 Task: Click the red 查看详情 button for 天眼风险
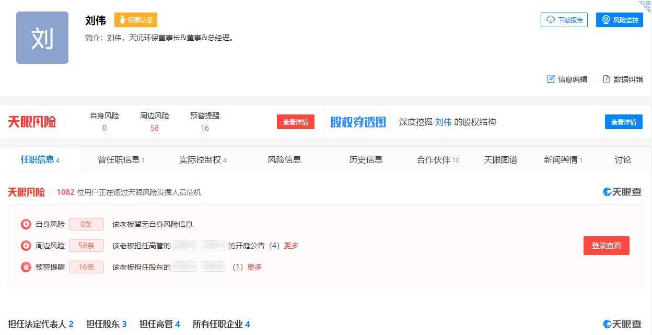coord(295,122)
